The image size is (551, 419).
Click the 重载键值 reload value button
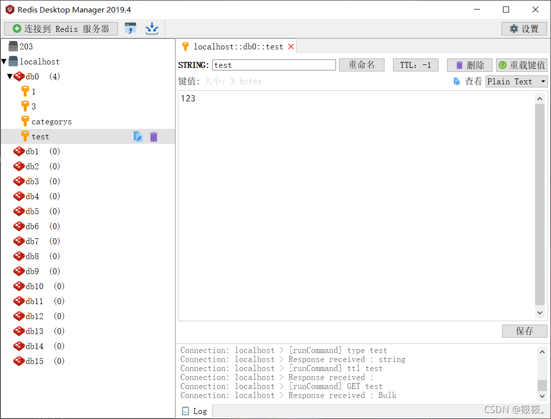click(x=522, y=65)
